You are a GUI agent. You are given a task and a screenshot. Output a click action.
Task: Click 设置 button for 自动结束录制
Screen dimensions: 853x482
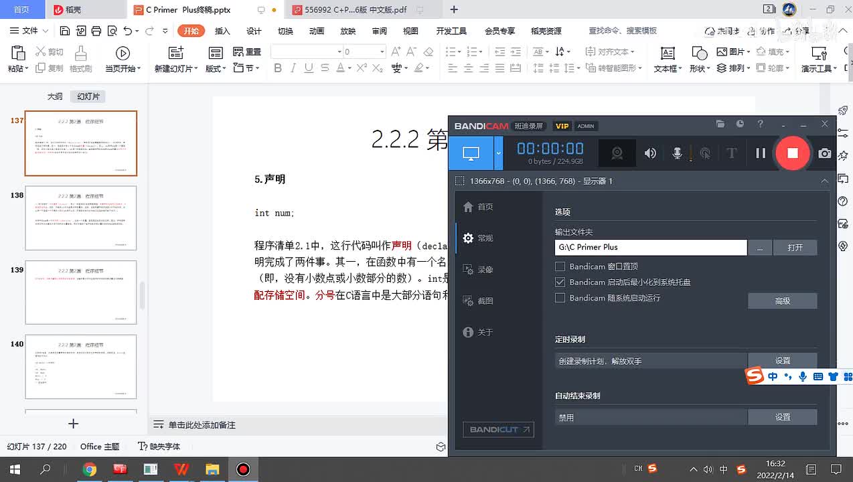coord(782,417)
